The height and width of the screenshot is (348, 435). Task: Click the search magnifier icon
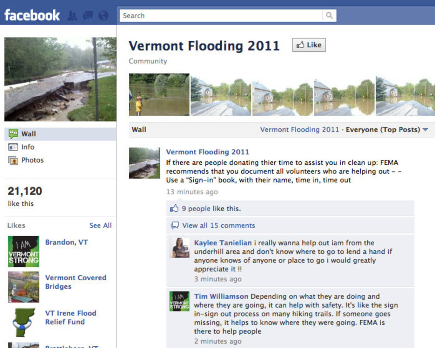pyautogui.click(x=329, y=15)
